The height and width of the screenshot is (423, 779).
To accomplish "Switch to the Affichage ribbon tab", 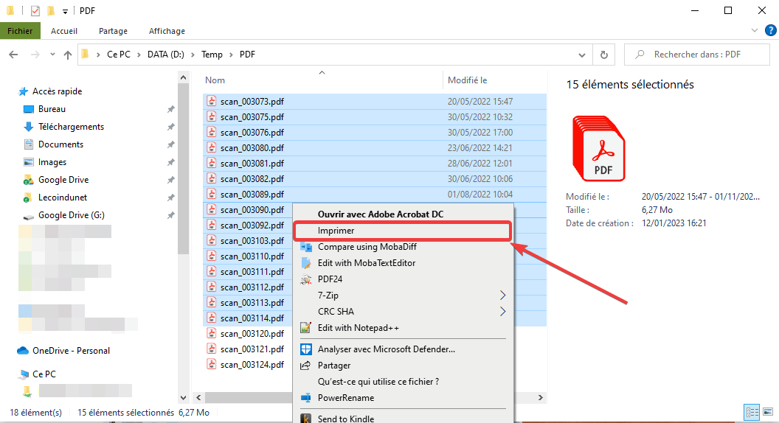I will pos(167,31).
